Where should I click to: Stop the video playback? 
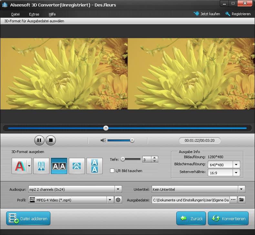(51, 140)
